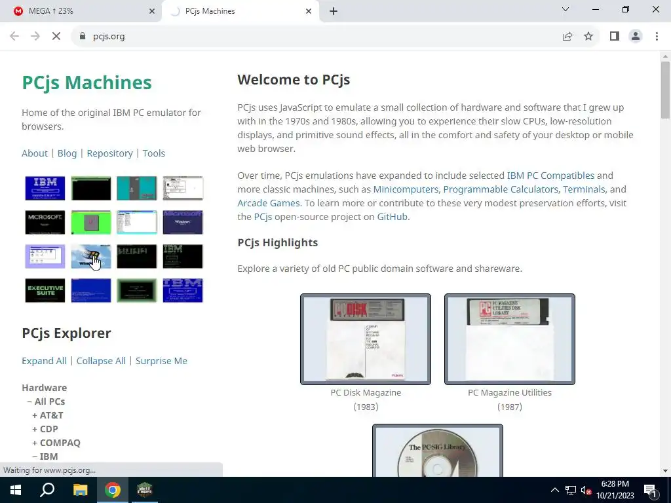The image size is (671, 503).
Task: Click Collapse All in PCjs Explorer
Action: pos(101,361)
